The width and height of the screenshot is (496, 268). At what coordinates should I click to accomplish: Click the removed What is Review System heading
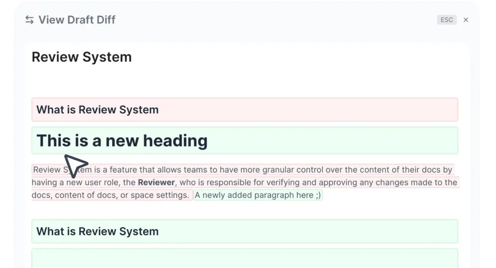click(245, 110)
